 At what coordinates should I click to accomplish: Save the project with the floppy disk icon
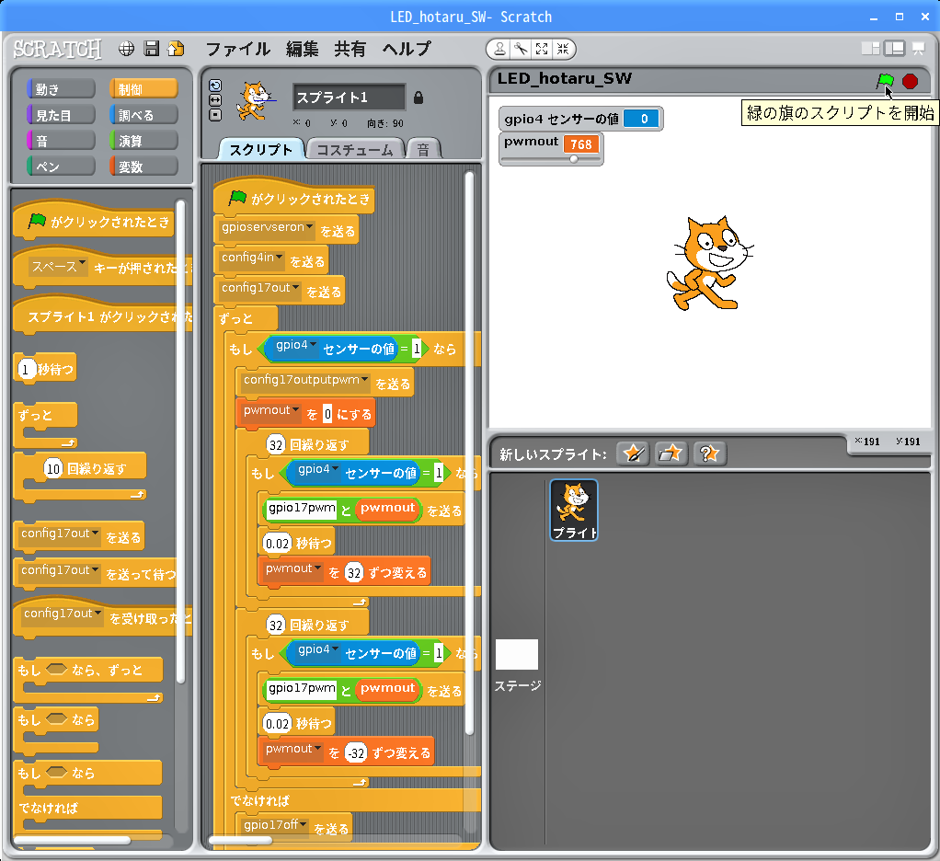[152, 49]
